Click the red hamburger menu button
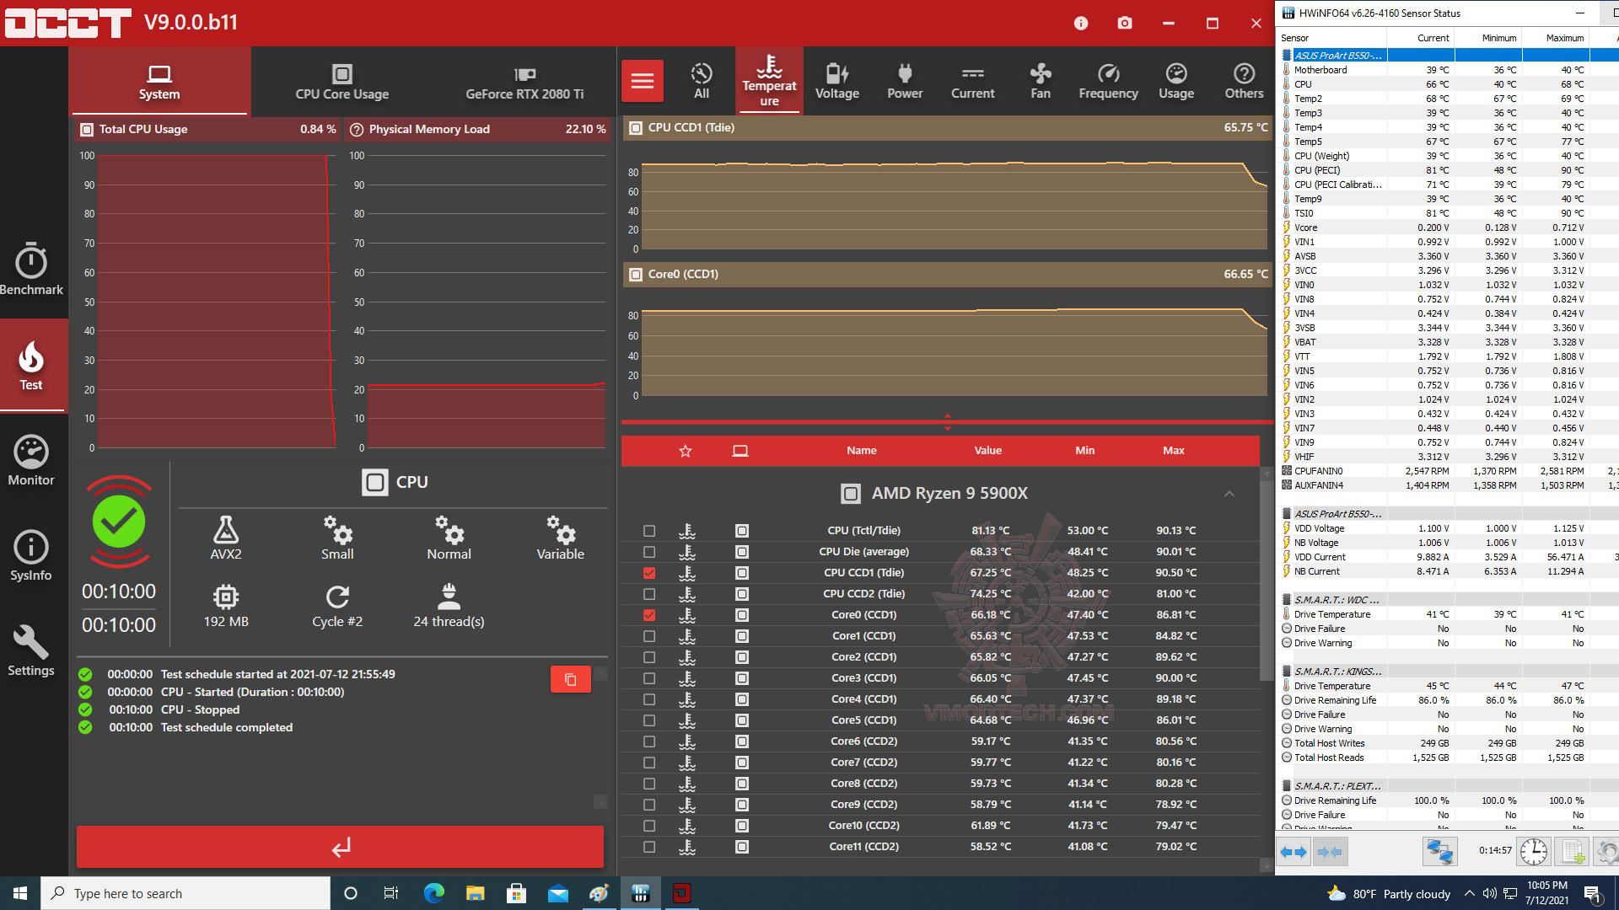This screenshot has height=910, width=1619. [643, 81]
